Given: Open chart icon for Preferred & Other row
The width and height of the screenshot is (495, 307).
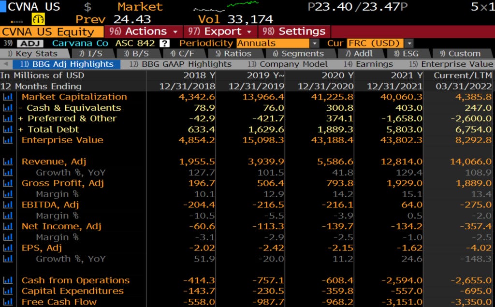Looking at the screenshot, I should pyautogui.click(x=8, y=118).
